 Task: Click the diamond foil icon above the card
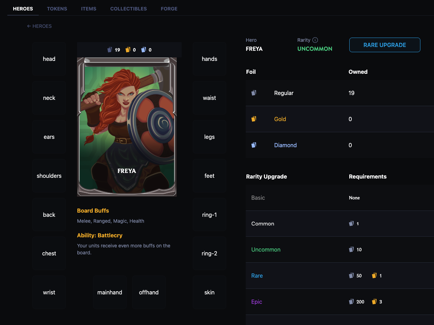[x=144, y=50]
